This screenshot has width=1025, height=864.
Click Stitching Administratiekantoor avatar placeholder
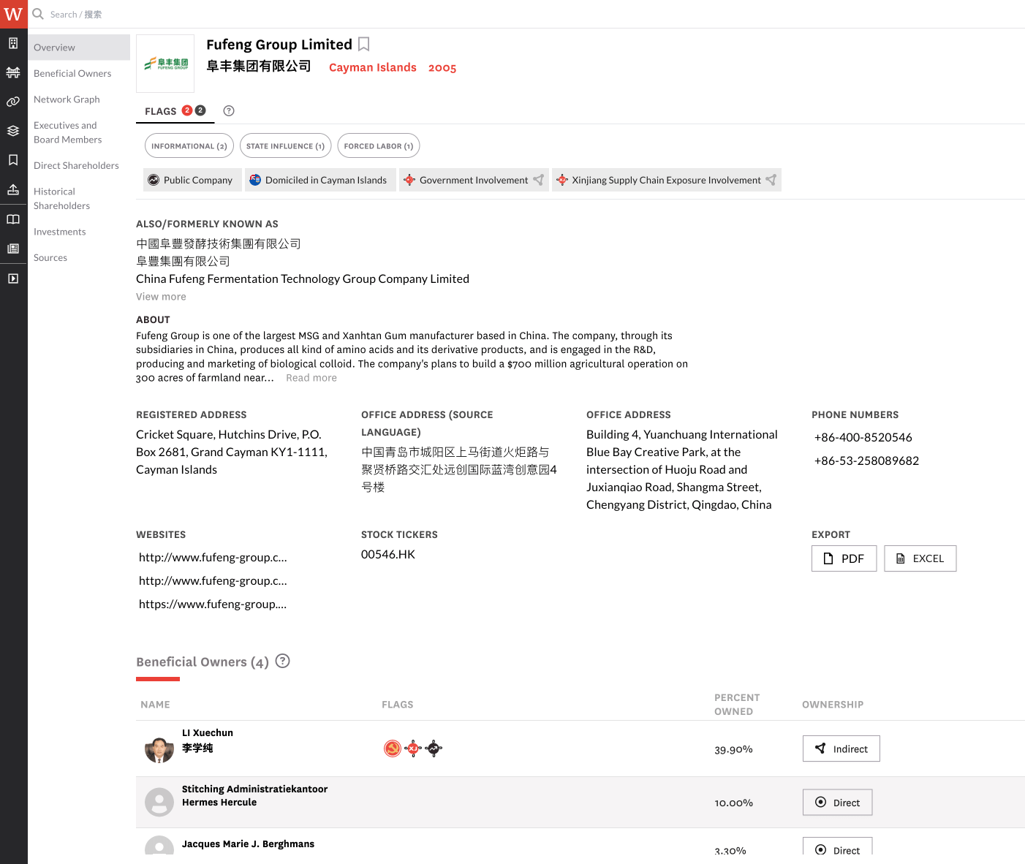159,802
